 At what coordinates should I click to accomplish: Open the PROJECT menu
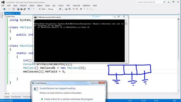[x=23, y=6]
